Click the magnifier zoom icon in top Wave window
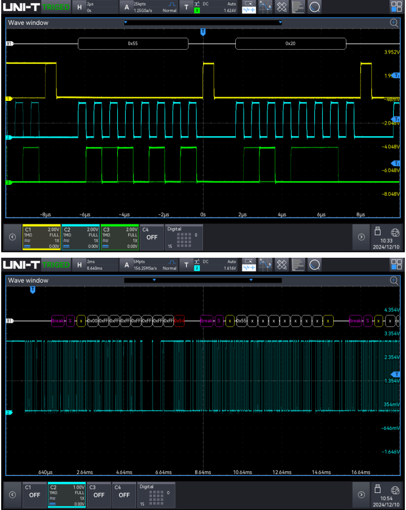The image size is (406, 510). point(394,22)
